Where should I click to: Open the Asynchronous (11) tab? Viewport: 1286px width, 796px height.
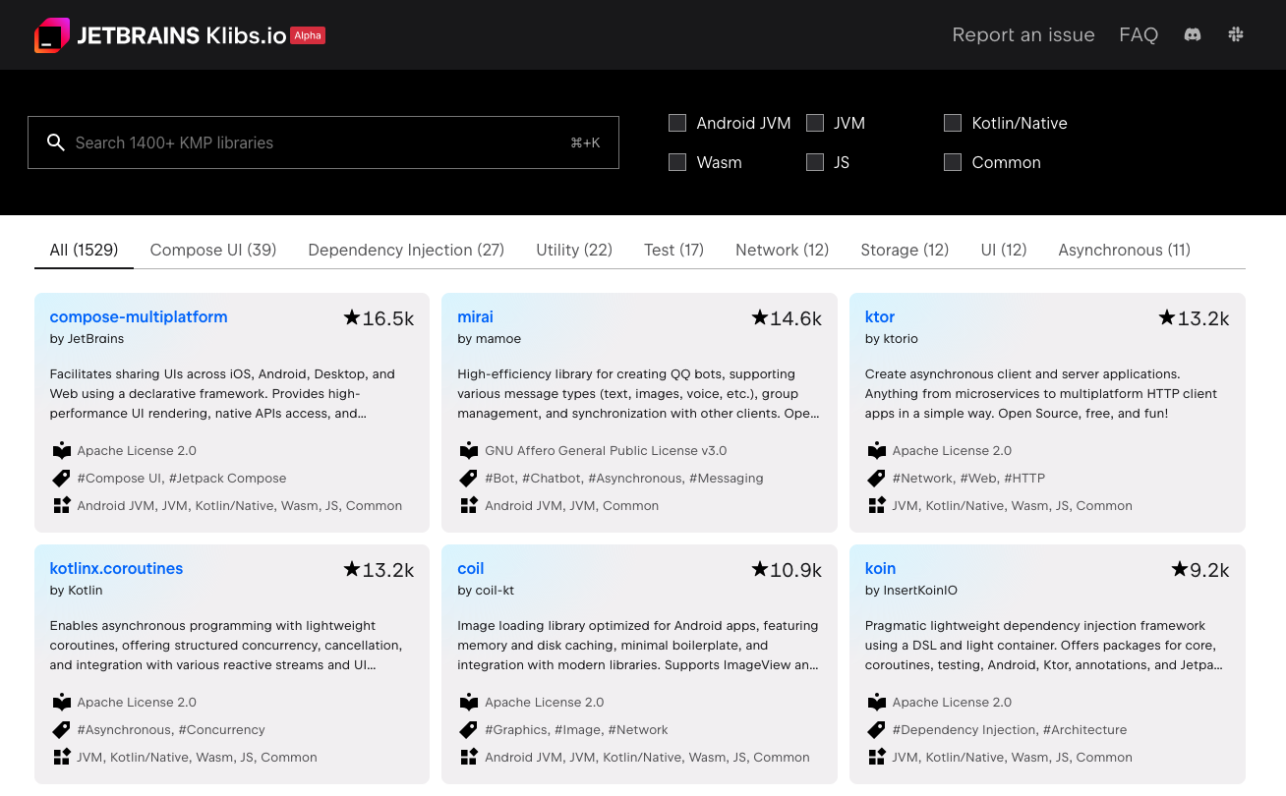[x=1125, y=250]
